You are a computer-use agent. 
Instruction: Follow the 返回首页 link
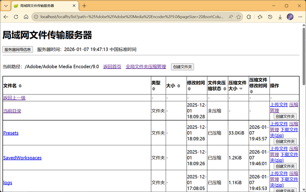pos(112,67)
